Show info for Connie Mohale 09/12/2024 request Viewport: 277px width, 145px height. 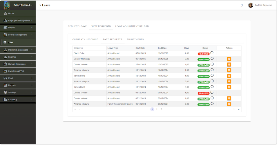click(212, 93)
